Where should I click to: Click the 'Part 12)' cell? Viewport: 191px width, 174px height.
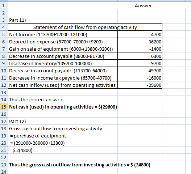pos(63,121)
